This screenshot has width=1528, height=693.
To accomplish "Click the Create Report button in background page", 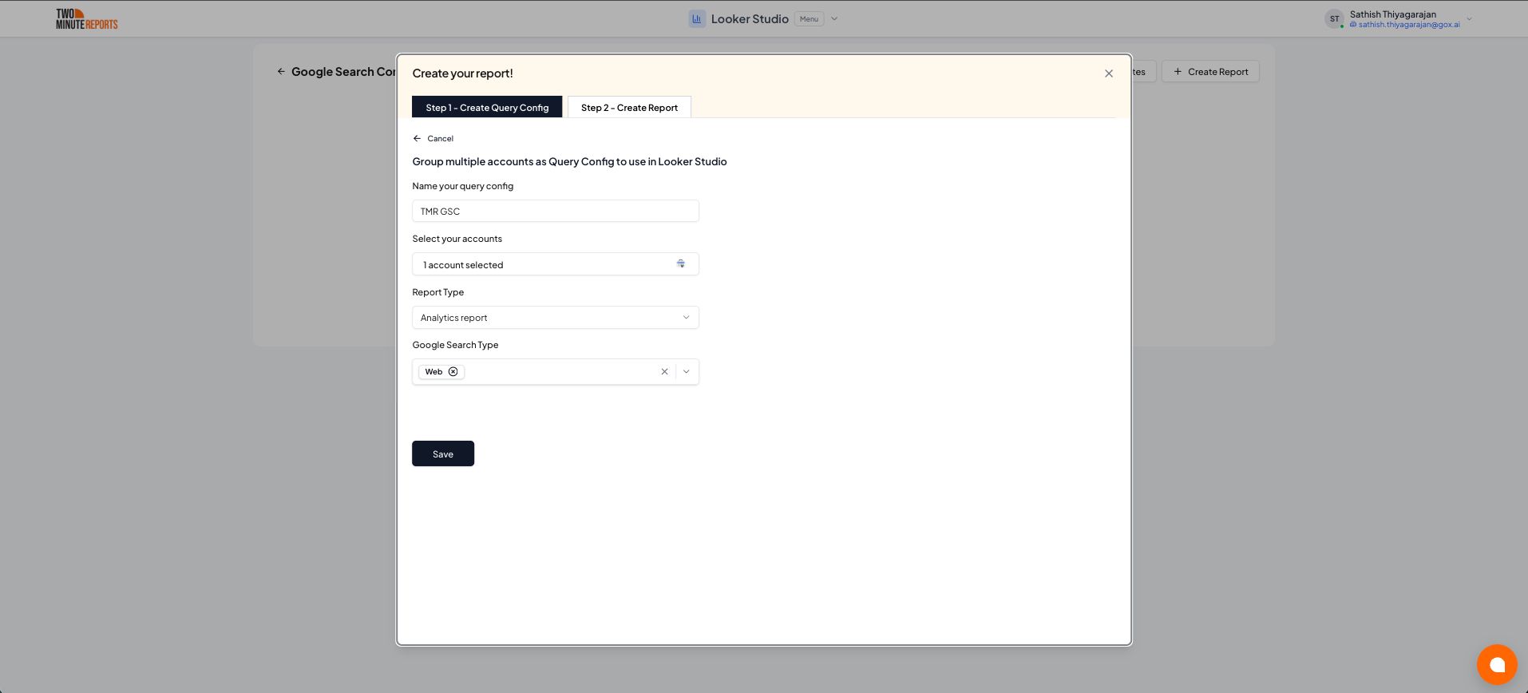I will (1210, 72).
